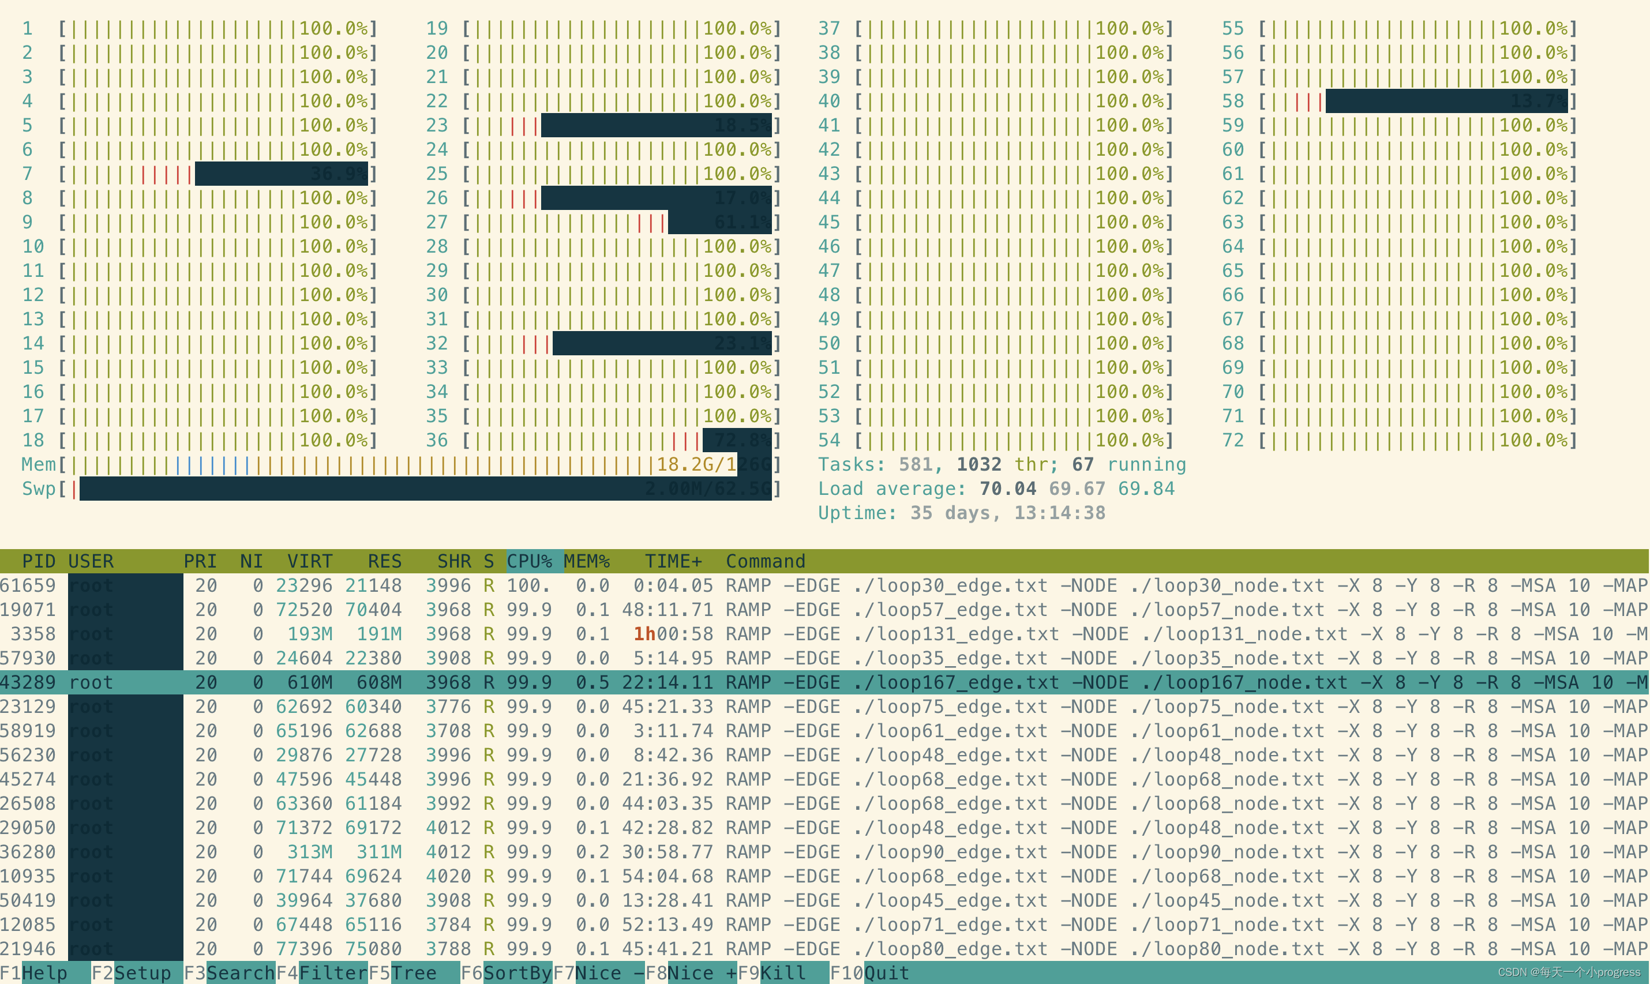Open the F6 SortBy menu
Image resolution: width=1650 pixels, height=984 pixels.
(x=506, y=972)
